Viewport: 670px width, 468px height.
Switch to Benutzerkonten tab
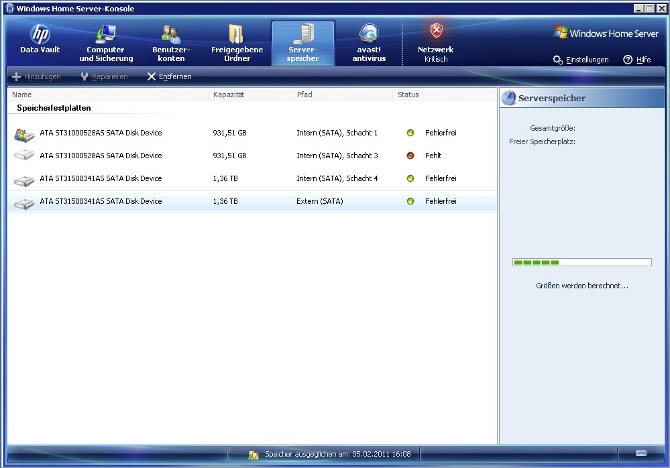click(171, 43)
